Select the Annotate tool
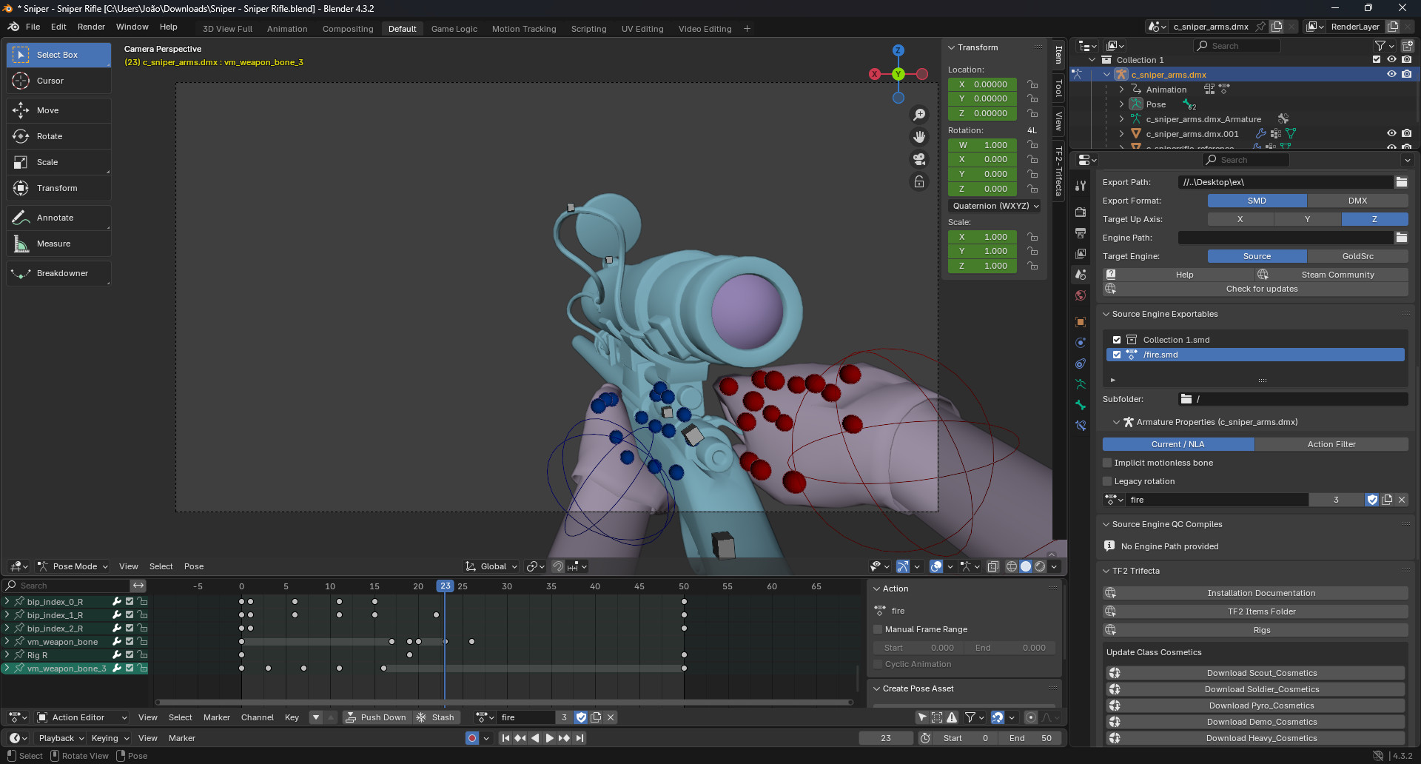Screen dimensions: 1421x764 point(58,218)
